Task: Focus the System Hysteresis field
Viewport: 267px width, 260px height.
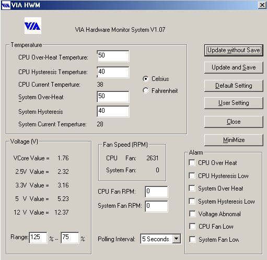Action: click(113, 111)
